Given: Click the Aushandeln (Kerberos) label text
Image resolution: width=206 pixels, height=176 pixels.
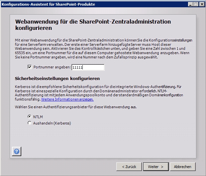Looking at the screenshot, I should (x=52, y=123).
